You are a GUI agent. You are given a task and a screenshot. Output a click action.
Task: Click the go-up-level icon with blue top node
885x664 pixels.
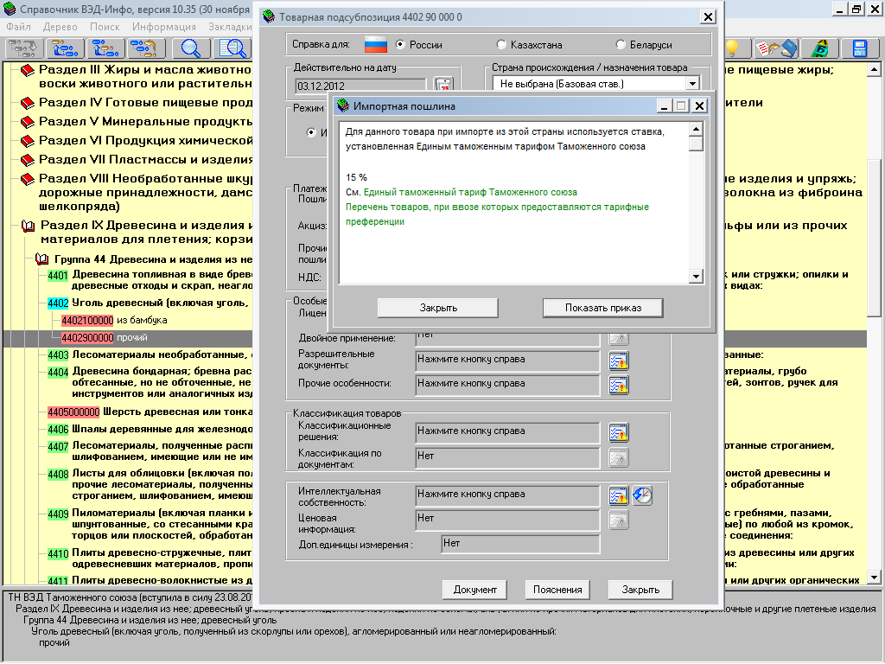pos(105,48)
